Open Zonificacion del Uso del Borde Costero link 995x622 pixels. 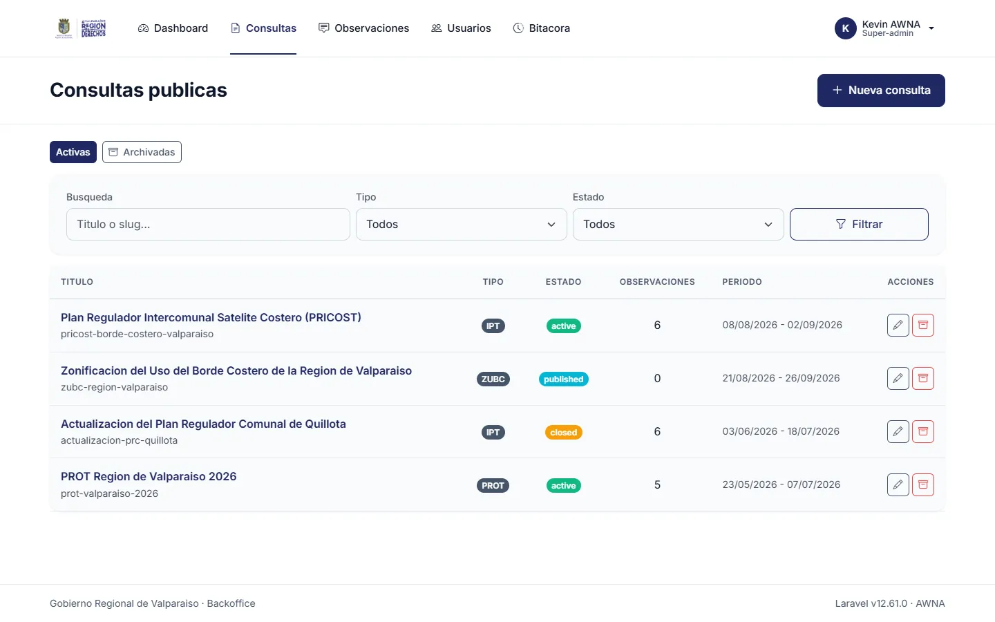pyautogui.click(x=236, y=370)
